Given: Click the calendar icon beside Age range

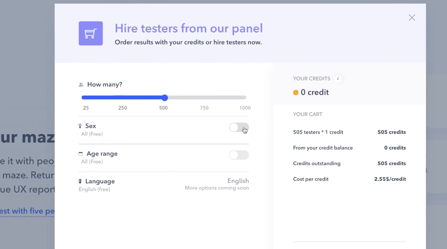Looking at the screenshot, I should tap(81, 154).
